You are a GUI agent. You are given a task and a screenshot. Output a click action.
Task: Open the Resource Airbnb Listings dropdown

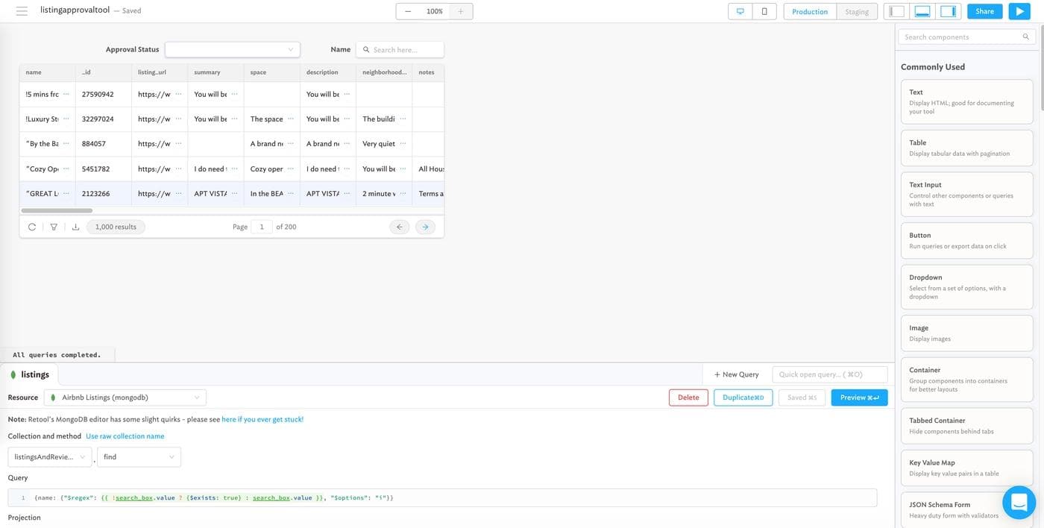click(x=125, y=397)
